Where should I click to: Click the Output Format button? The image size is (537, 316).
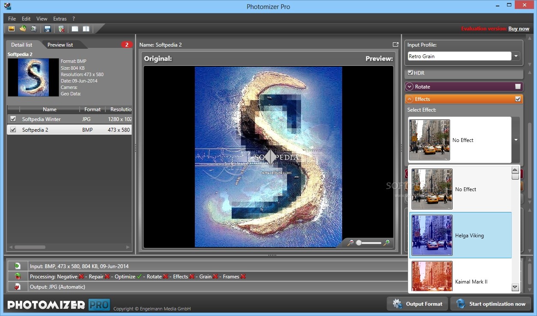[418, 304]
